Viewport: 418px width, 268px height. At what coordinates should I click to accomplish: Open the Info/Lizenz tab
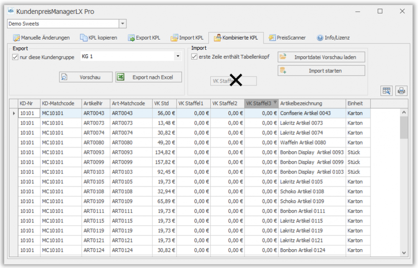coord(333,38)
